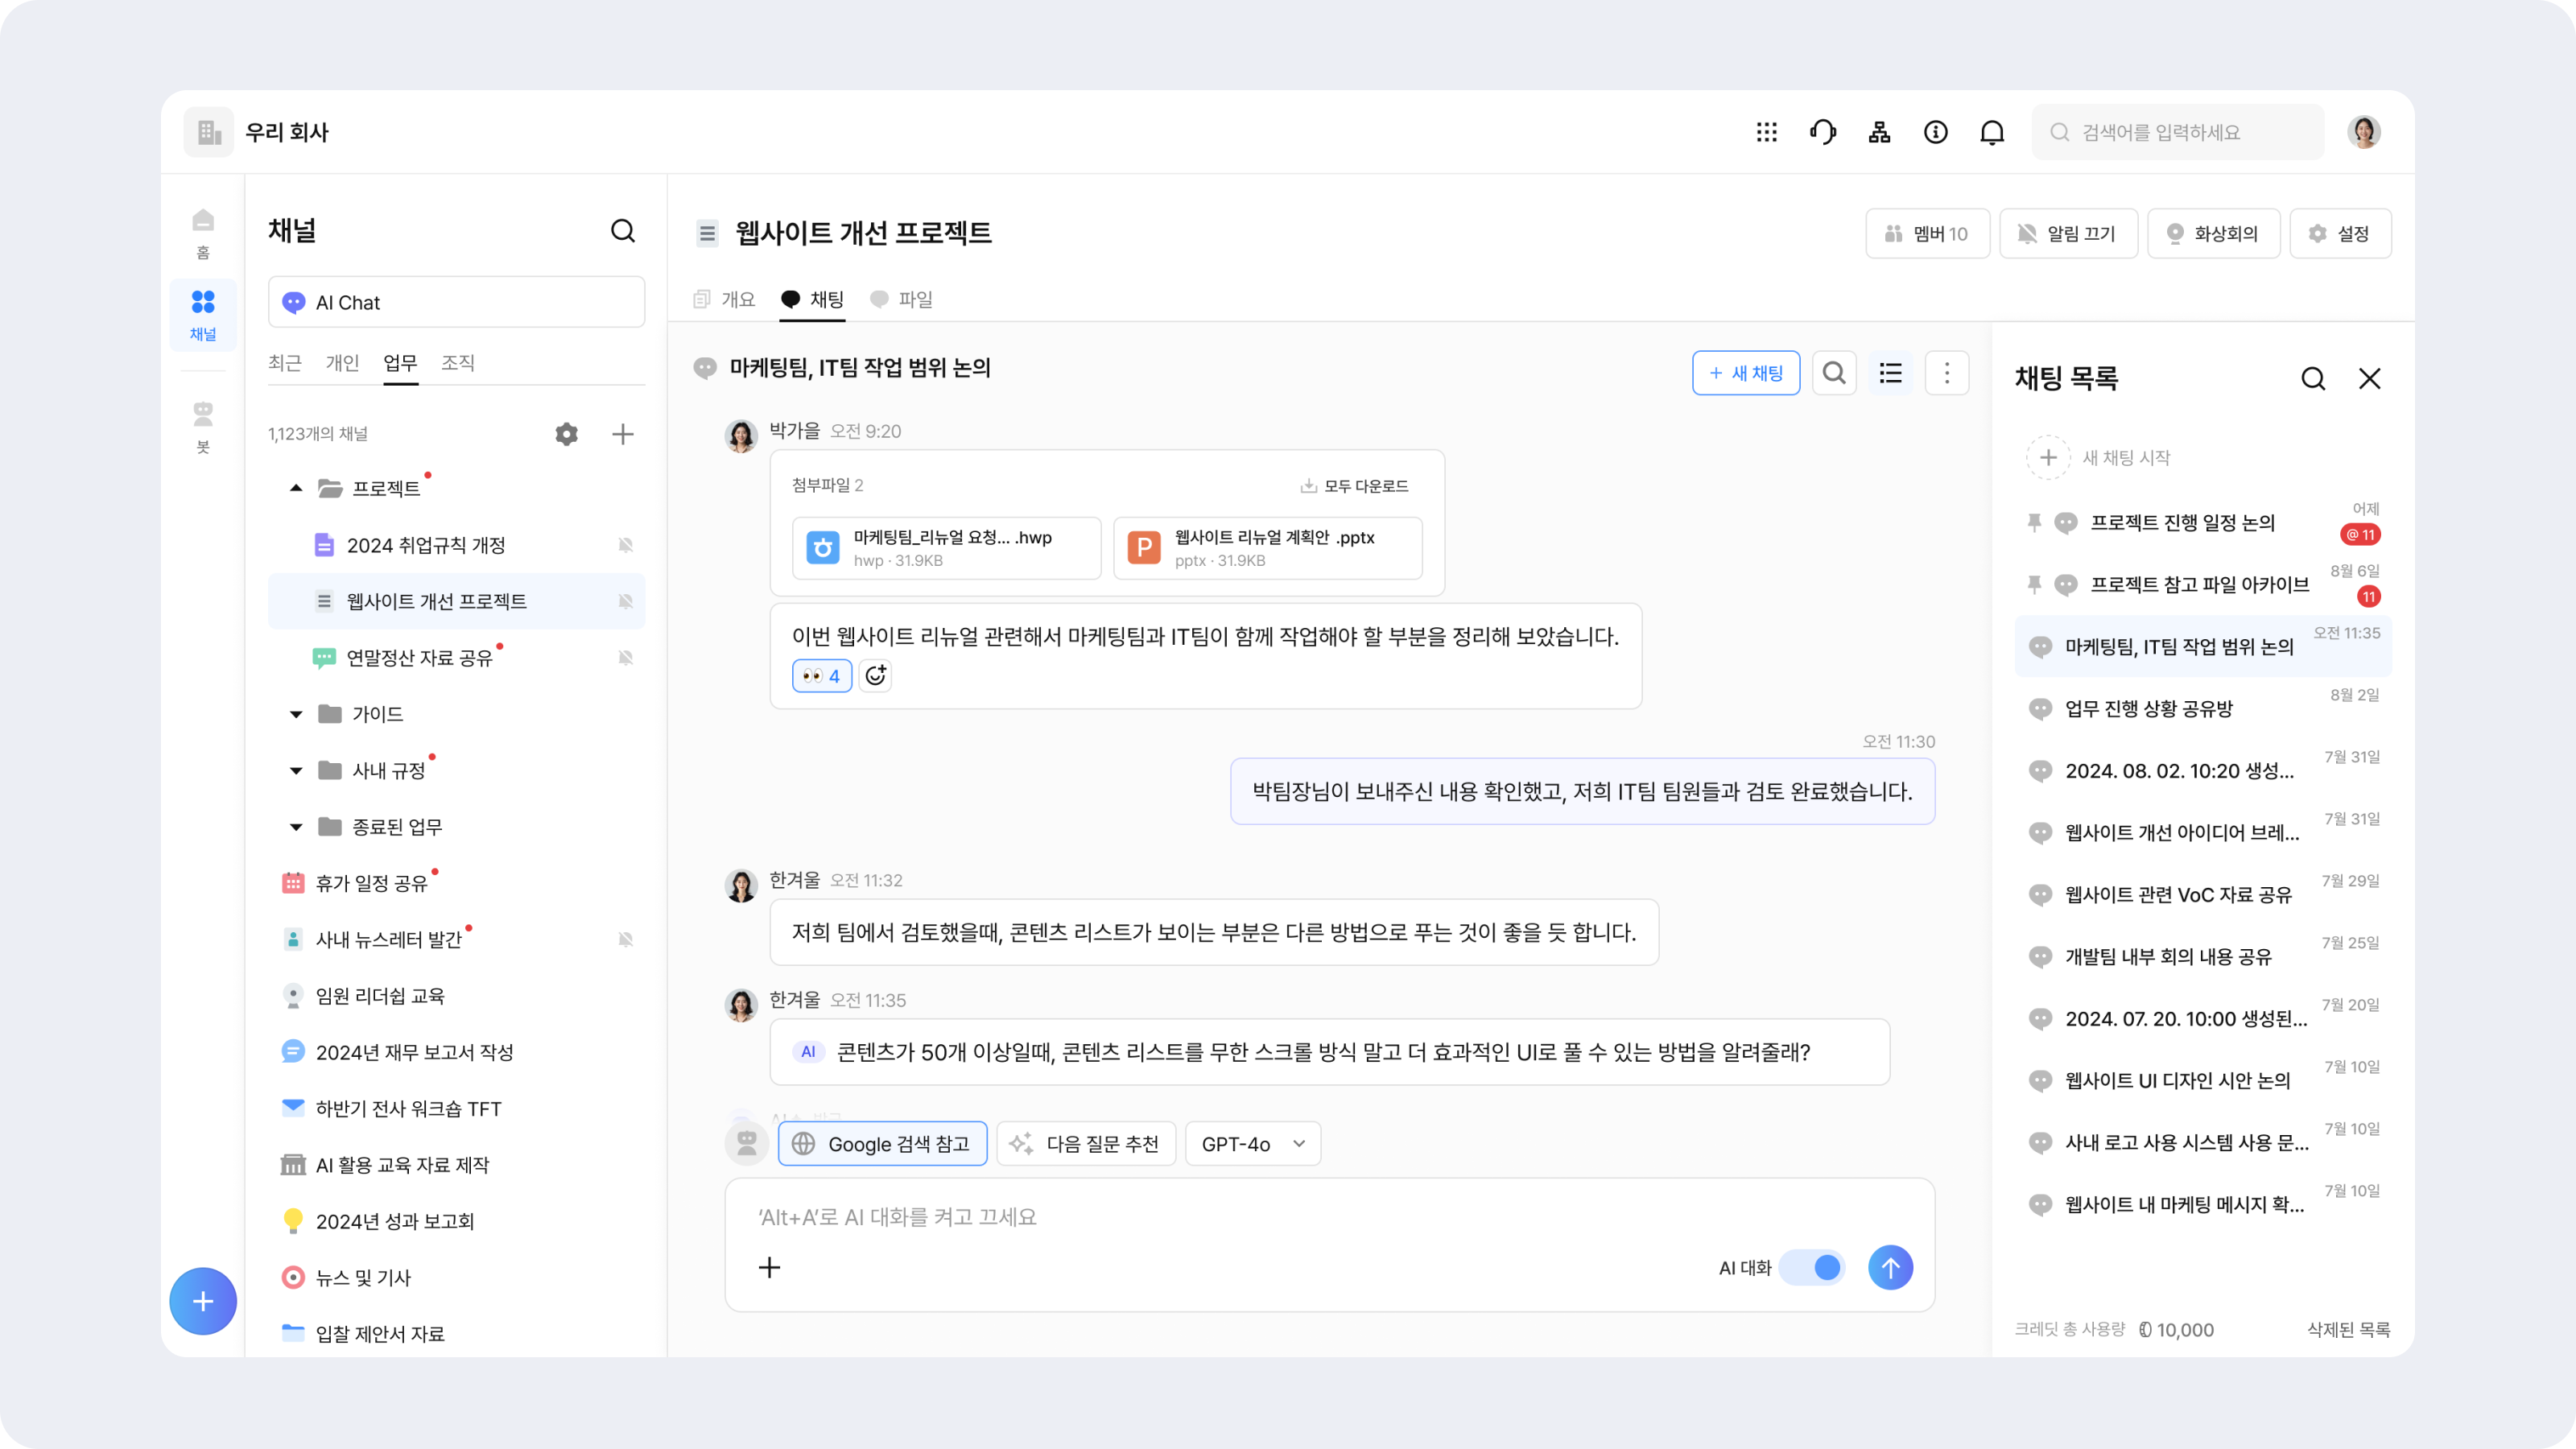The width and height of the screenshot is (2576, 1449).
Task: Toggle the AI 대화 switch
Action: tap(1813, 1268)
